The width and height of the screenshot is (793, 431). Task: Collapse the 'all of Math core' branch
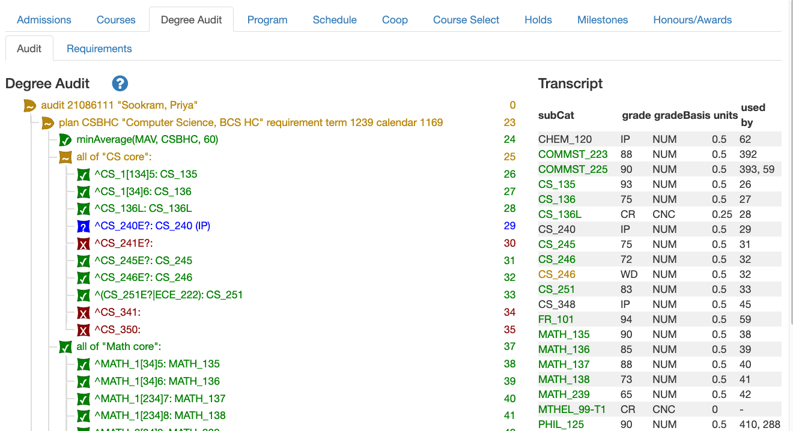coord(65,346)
